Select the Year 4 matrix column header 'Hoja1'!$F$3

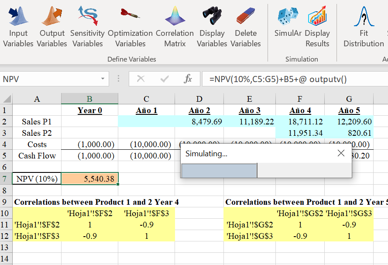(146, 213)
